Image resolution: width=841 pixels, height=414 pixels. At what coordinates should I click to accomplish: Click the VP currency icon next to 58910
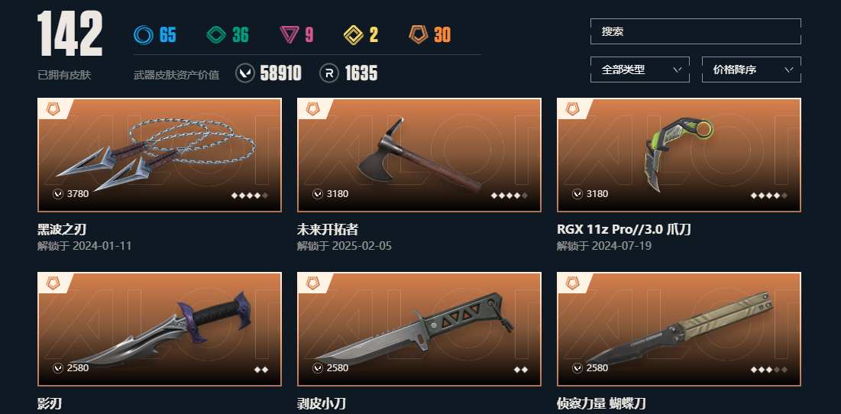(245, 73)
